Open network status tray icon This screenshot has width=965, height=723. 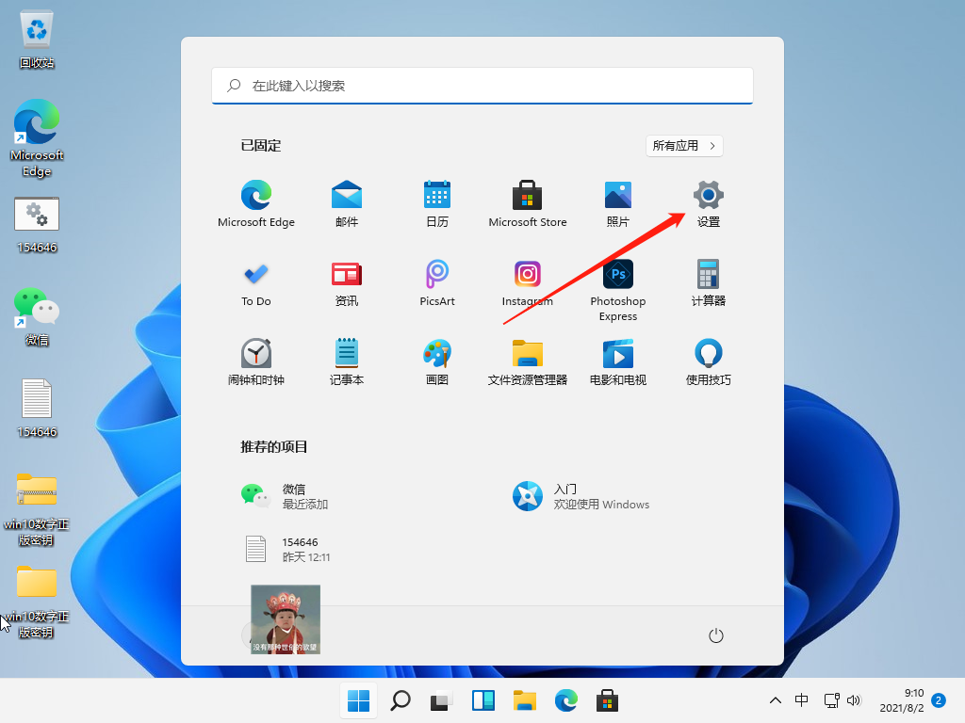(832, 700)
